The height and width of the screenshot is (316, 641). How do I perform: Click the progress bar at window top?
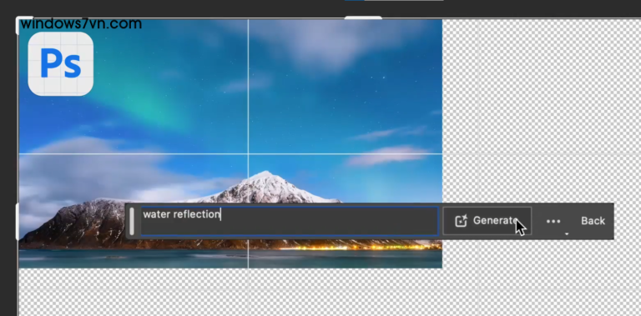coord(394,0)
